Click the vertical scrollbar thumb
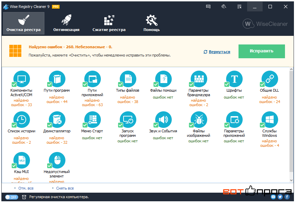296x203 pixels. coord(291,122)
